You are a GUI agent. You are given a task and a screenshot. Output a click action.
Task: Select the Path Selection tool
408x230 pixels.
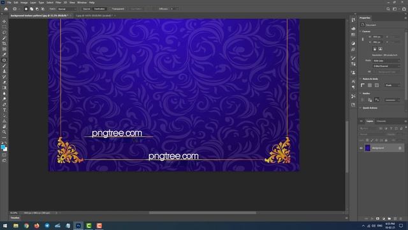4,116
